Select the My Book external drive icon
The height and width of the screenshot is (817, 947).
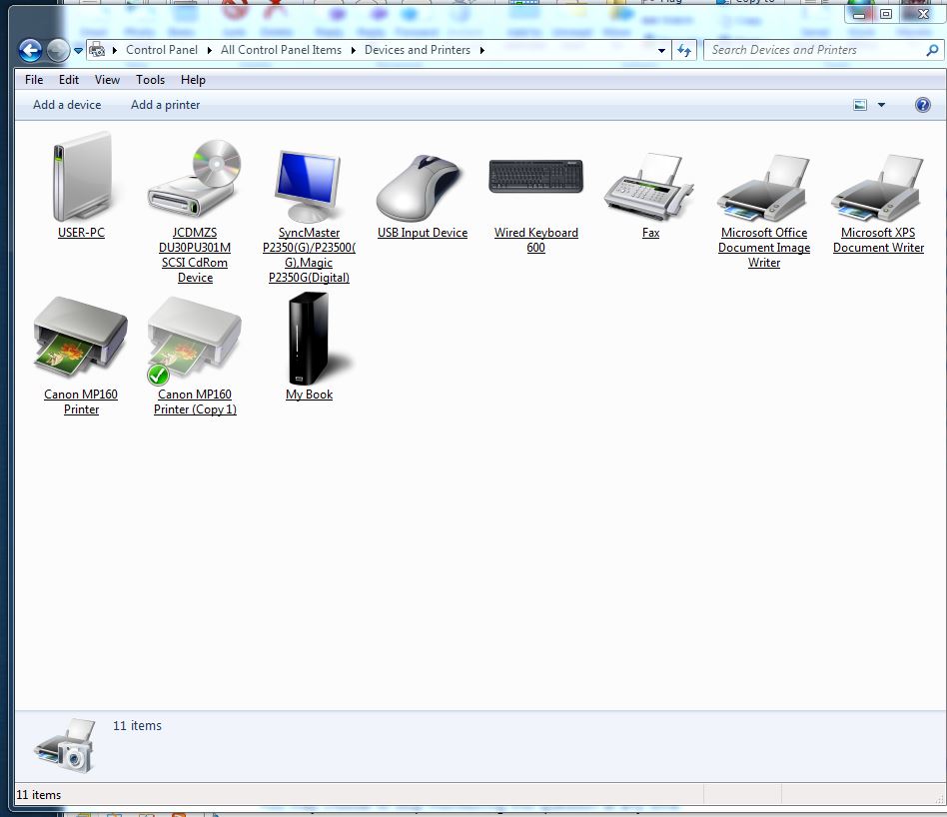click(x=316, y=339)
